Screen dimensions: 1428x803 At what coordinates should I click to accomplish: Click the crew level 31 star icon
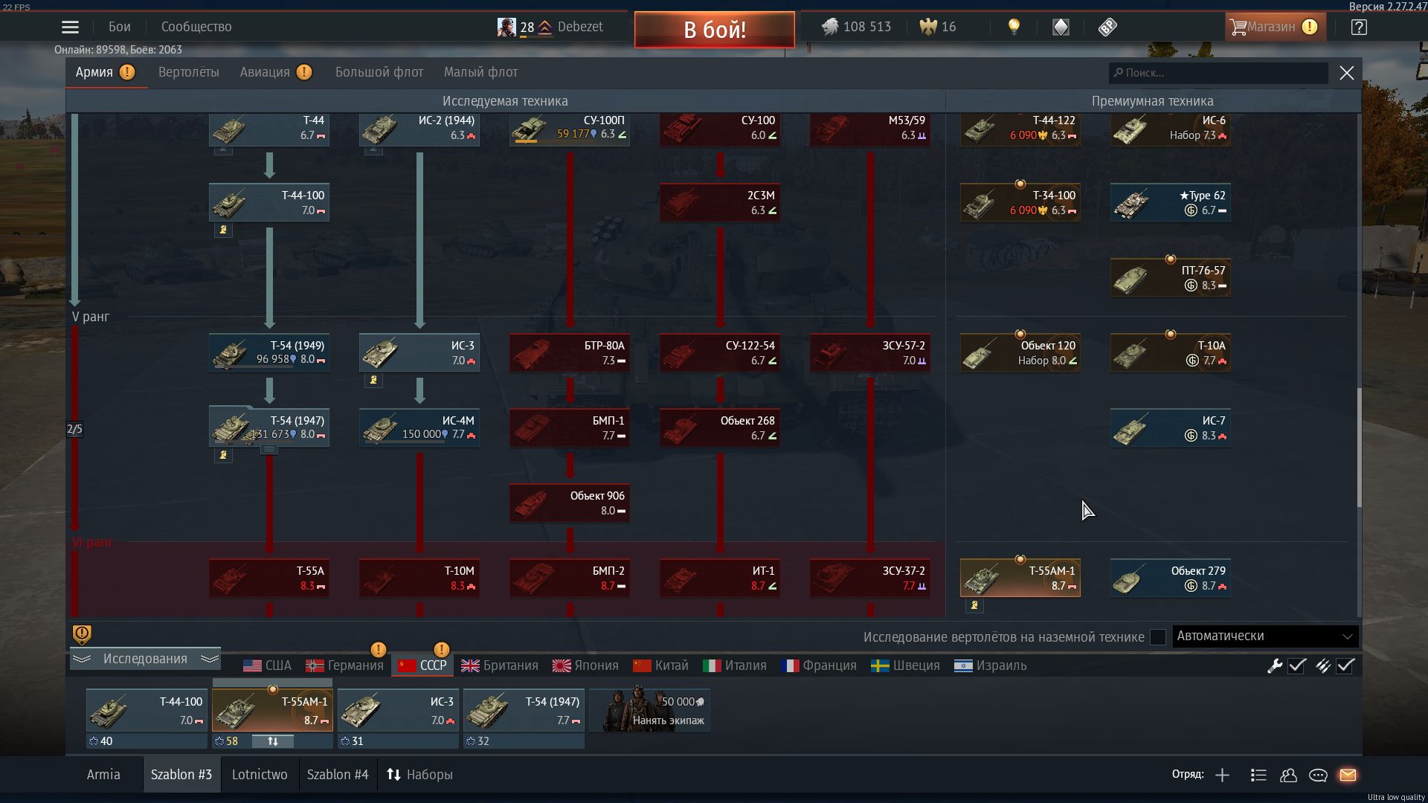(x=345, y=741)
